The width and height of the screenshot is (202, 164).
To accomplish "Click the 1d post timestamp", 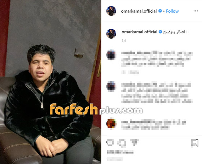I will tap(124, 41).
